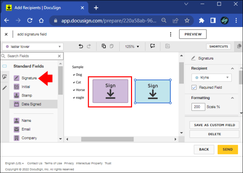This screenshot has width=243, height=173.
Task: Bookmark the page with the star icon
Action: click(x=187, y=20)
